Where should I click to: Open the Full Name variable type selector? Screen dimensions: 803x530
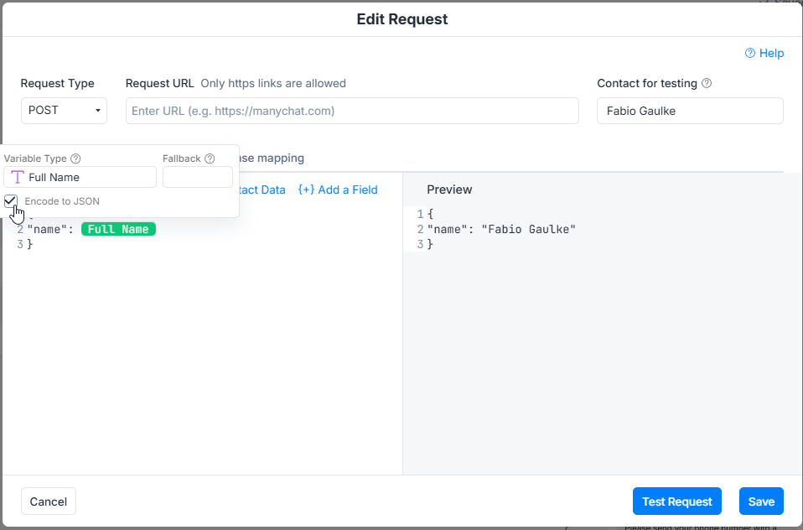coord(80,177)
